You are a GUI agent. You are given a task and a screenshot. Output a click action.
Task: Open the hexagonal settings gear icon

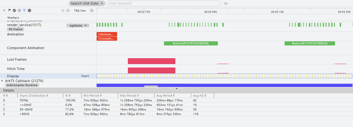29,11
